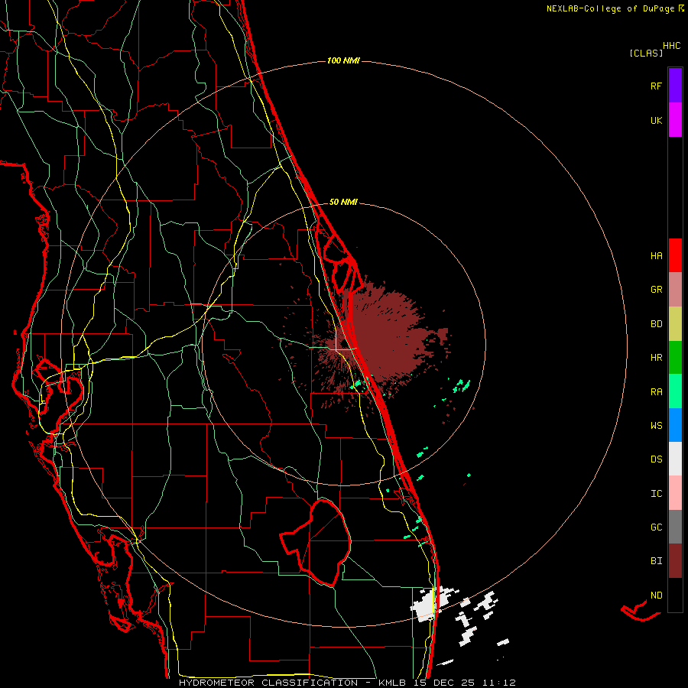Click the ND legend label

(656, 596)
